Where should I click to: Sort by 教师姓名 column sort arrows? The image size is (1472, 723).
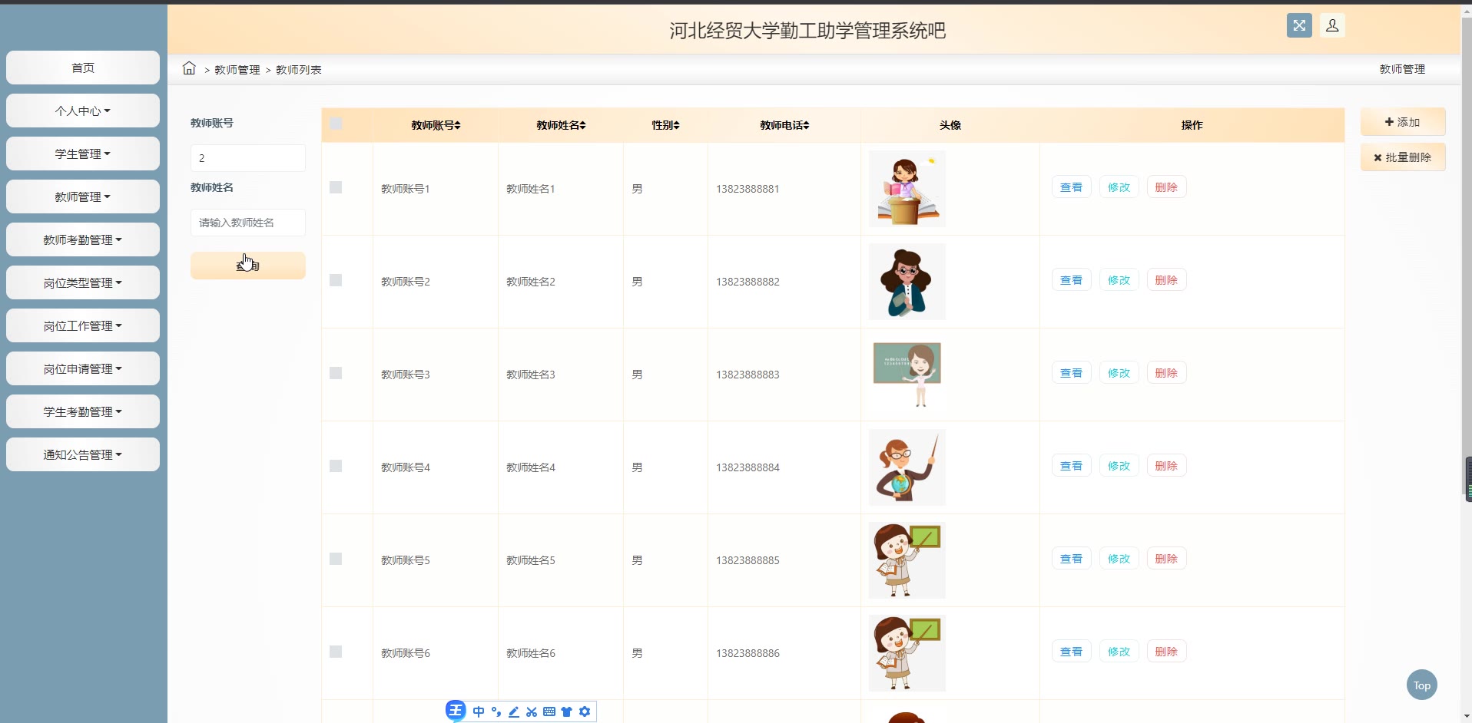pos(582,125)
